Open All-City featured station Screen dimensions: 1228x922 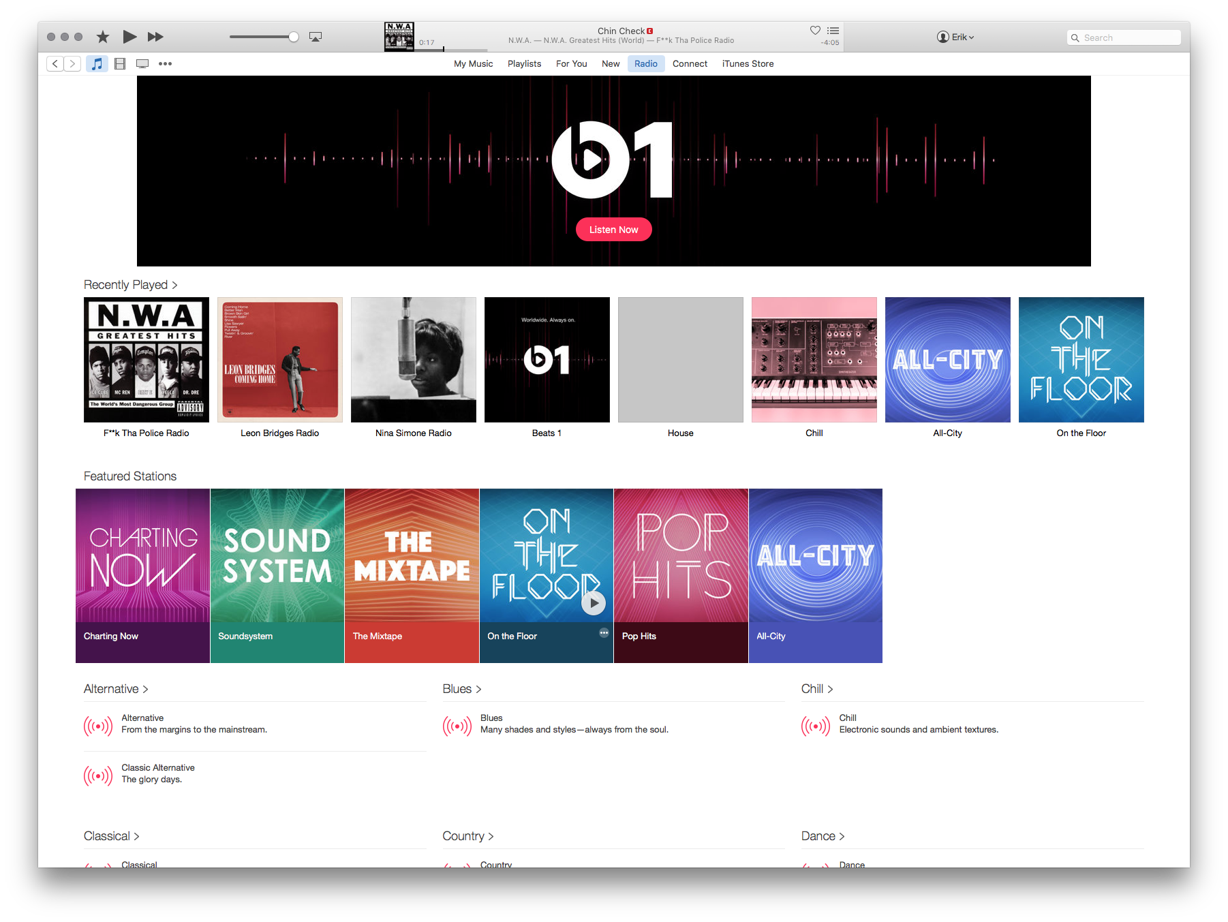tap(816, 576)
